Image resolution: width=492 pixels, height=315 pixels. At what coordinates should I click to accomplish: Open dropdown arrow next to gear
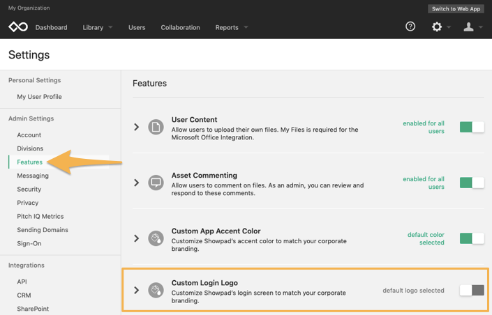tap(449, 27)
